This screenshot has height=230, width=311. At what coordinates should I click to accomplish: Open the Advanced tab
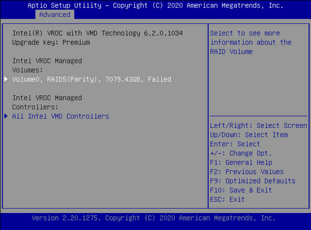(x=55, y=15)
